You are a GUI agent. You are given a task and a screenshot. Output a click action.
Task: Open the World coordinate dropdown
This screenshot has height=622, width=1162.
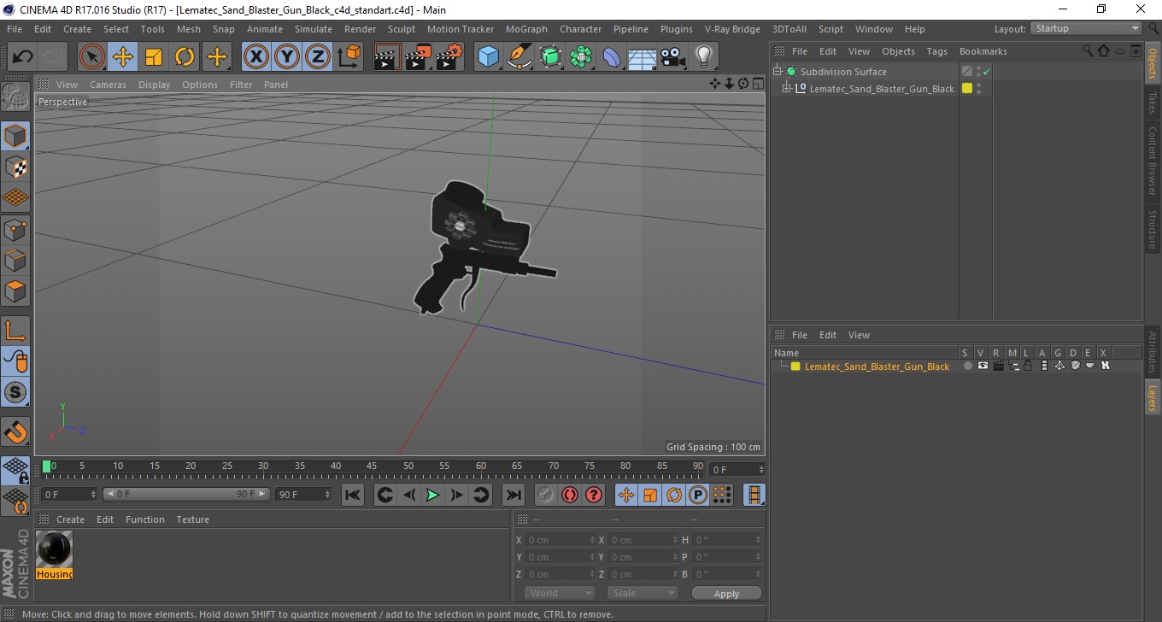click(x=559, y=593)
